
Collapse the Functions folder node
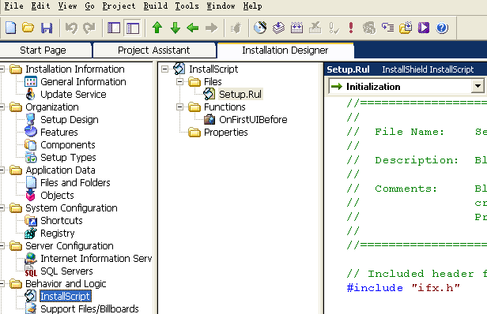click(x=179, y=107)
